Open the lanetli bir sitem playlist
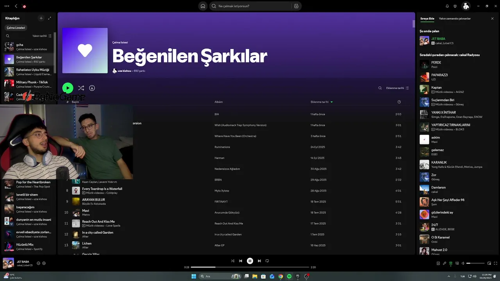The image size is (500, 281). tap(29, 197)
